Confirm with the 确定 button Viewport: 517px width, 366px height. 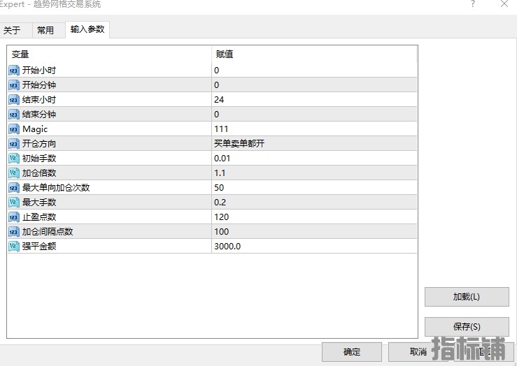pos(352,352)
